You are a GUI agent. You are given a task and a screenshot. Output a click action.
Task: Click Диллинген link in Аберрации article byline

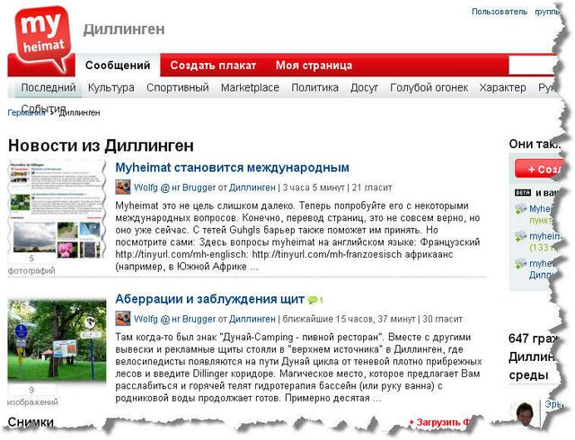coord(252,319)
